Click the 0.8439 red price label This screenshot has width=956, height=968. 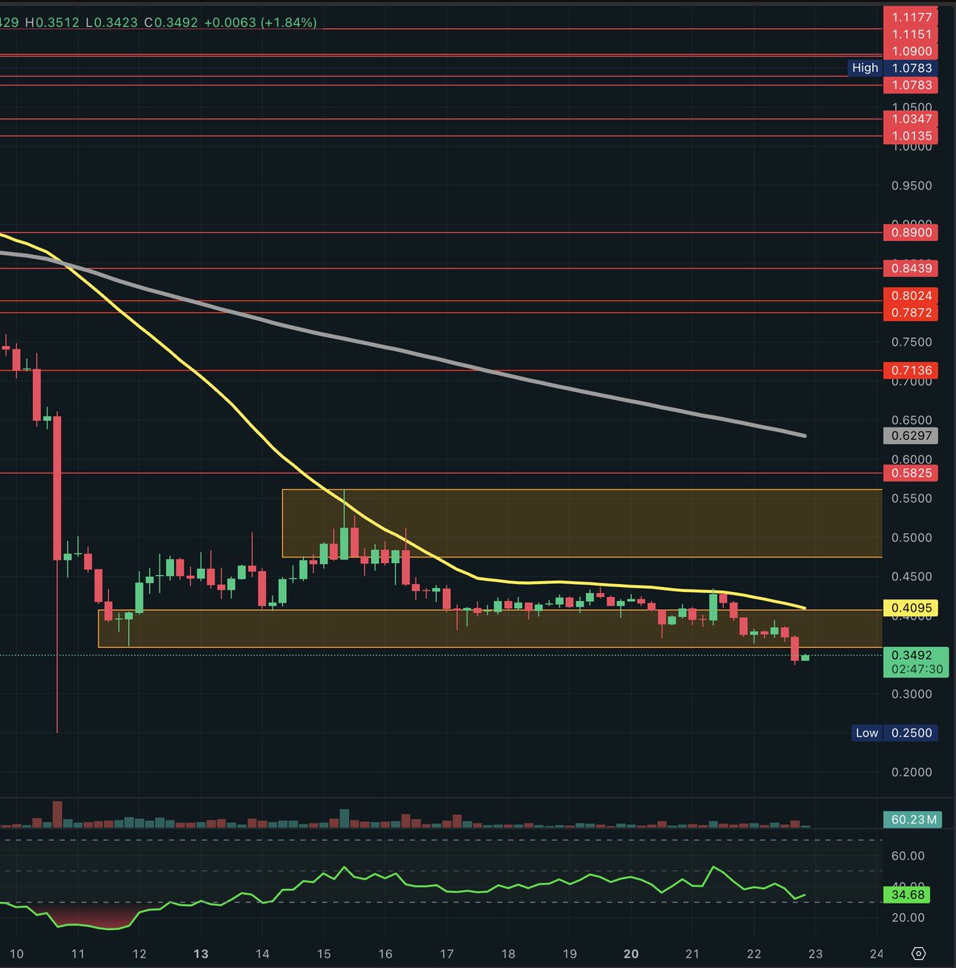[911, 268]
